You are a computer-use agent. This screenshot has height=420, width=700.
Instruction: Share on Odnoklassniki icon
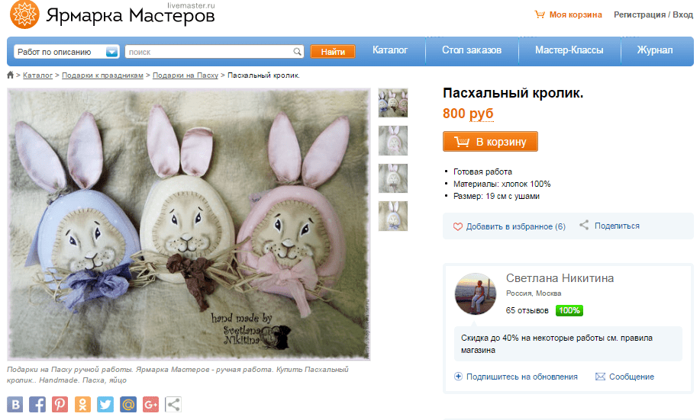[x=82, y=405]
